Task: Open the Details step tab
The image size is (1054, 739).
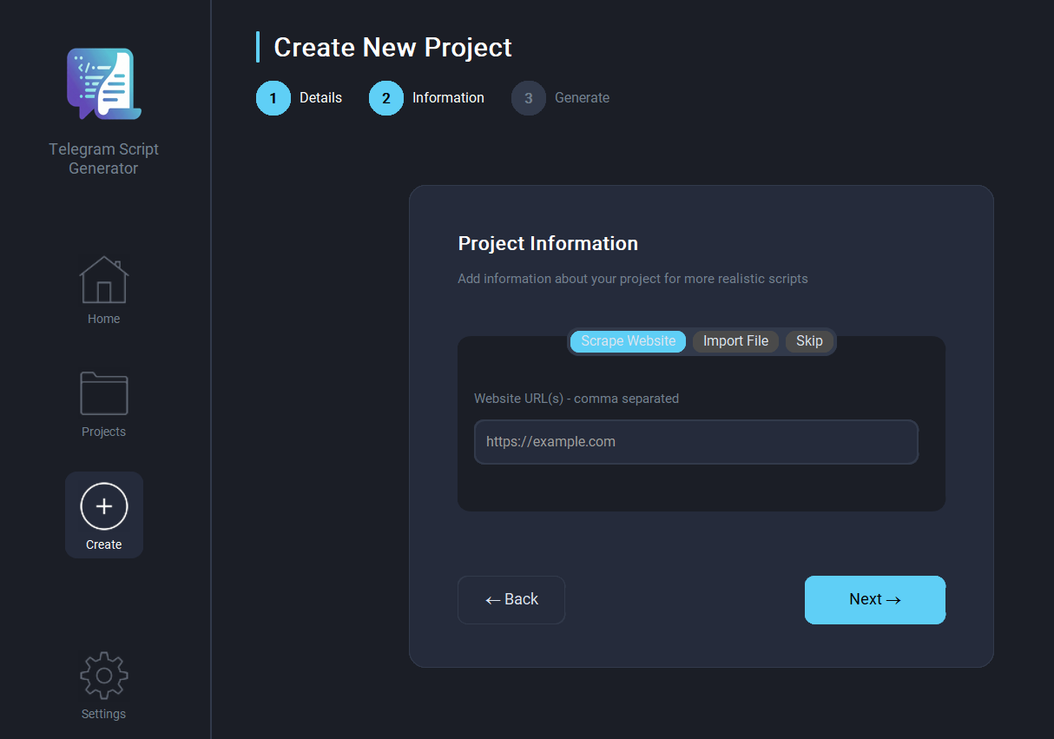Action: coord(321,97)
